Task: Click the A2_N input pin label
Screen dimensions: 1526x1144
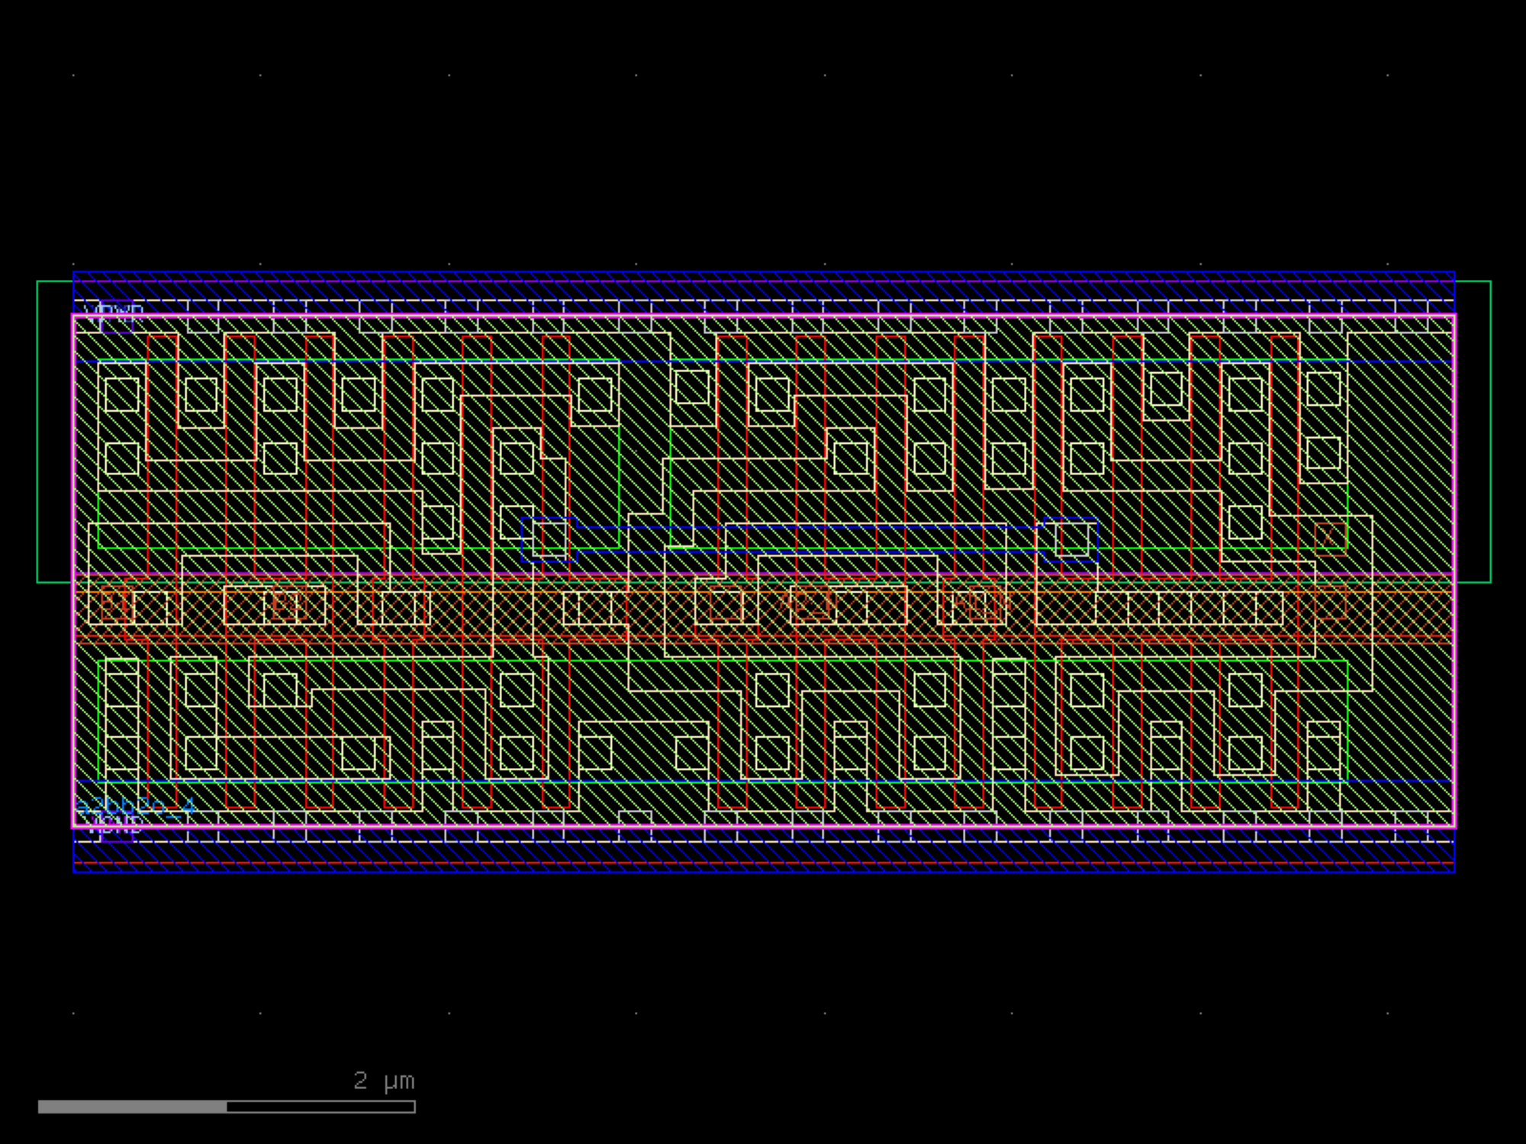Action: [809, 604]
